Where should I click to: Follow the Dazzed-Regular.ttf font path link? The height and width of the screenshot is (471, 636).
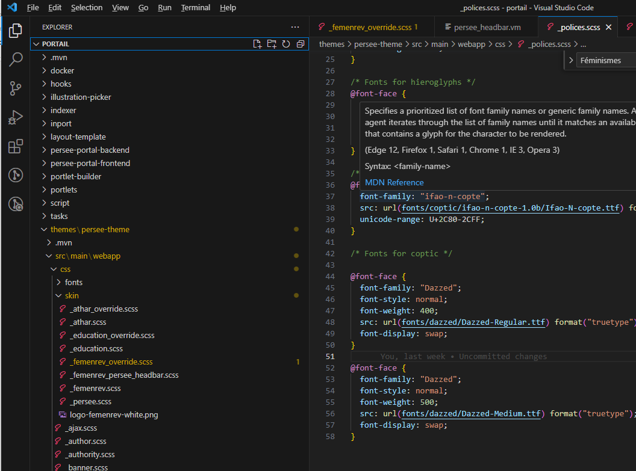(x=473, y=322)
